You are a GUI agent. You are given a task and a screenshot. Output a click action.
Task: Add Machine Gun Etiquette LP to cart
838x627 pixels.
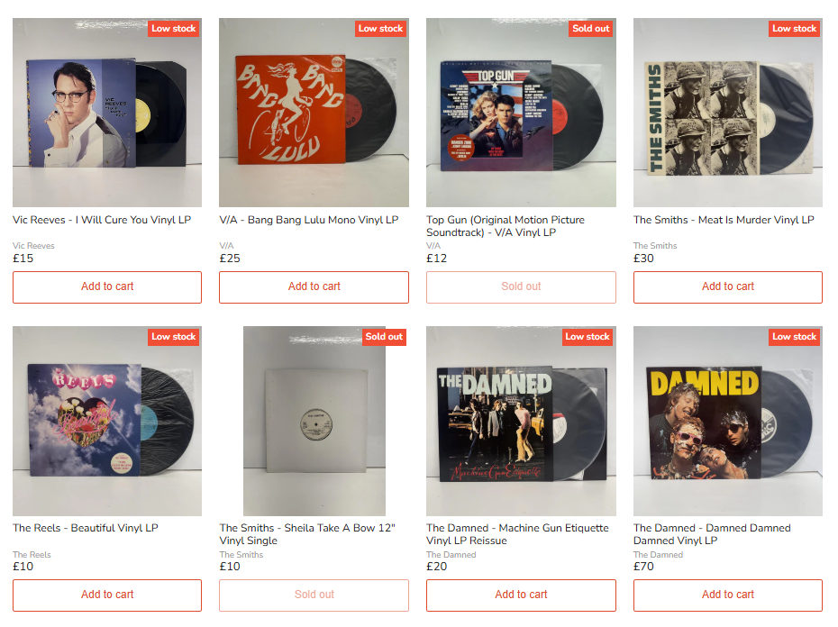pos(521,595)
